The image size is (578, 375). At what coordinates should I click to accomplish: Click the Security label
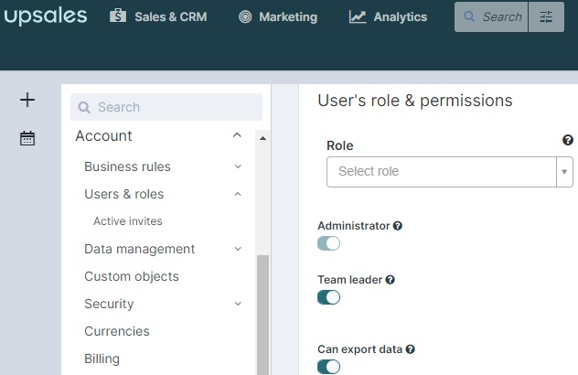click(109, 304)
